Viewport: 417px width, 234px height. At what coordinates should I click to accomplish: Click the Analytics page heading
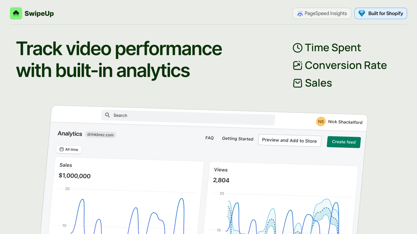(x=70, y=134)
